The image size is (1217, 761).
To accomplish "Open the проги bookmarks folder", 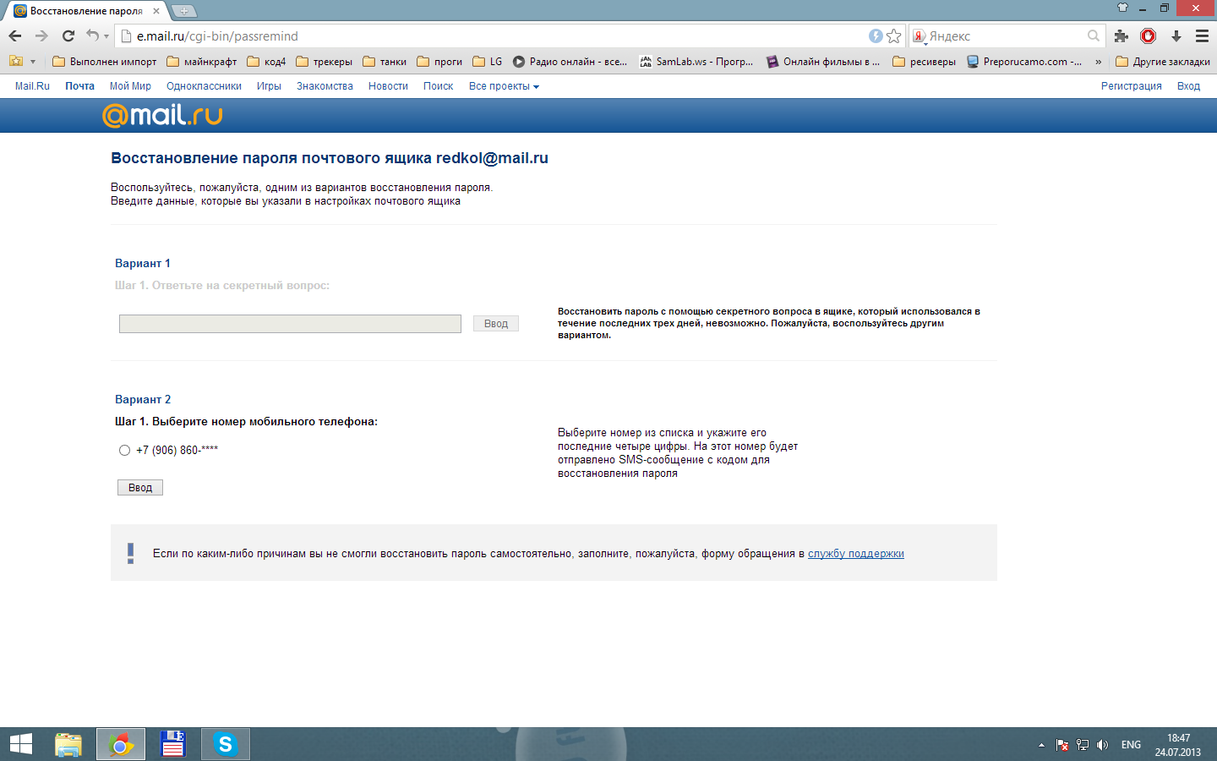I will point(439,62).
